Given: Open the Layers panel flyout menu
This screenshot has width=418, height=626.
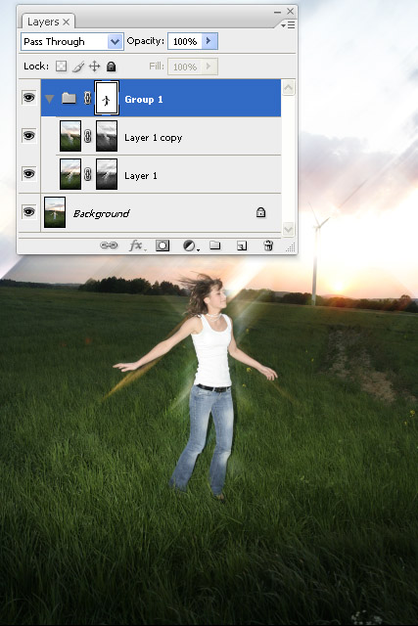Looking at the screenshot, I should pyautogui.click(x=288, y=25).
